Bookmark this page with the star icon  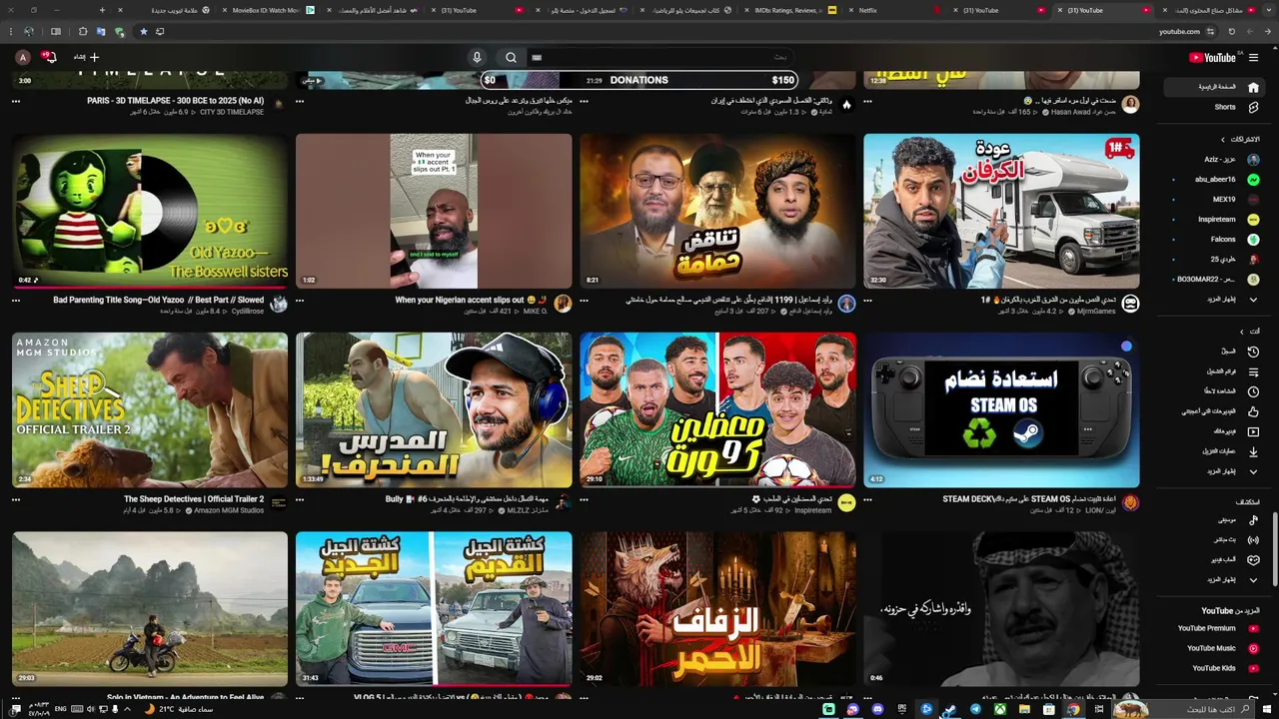(143, 32)
